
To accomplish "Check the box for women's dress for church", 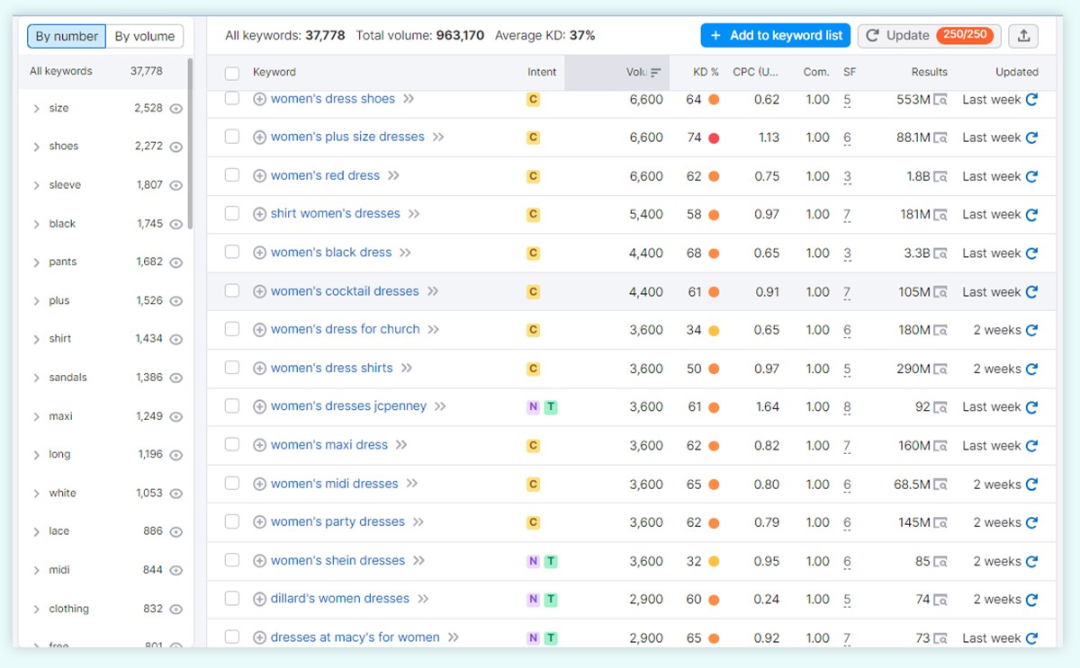I will point(232,329).
